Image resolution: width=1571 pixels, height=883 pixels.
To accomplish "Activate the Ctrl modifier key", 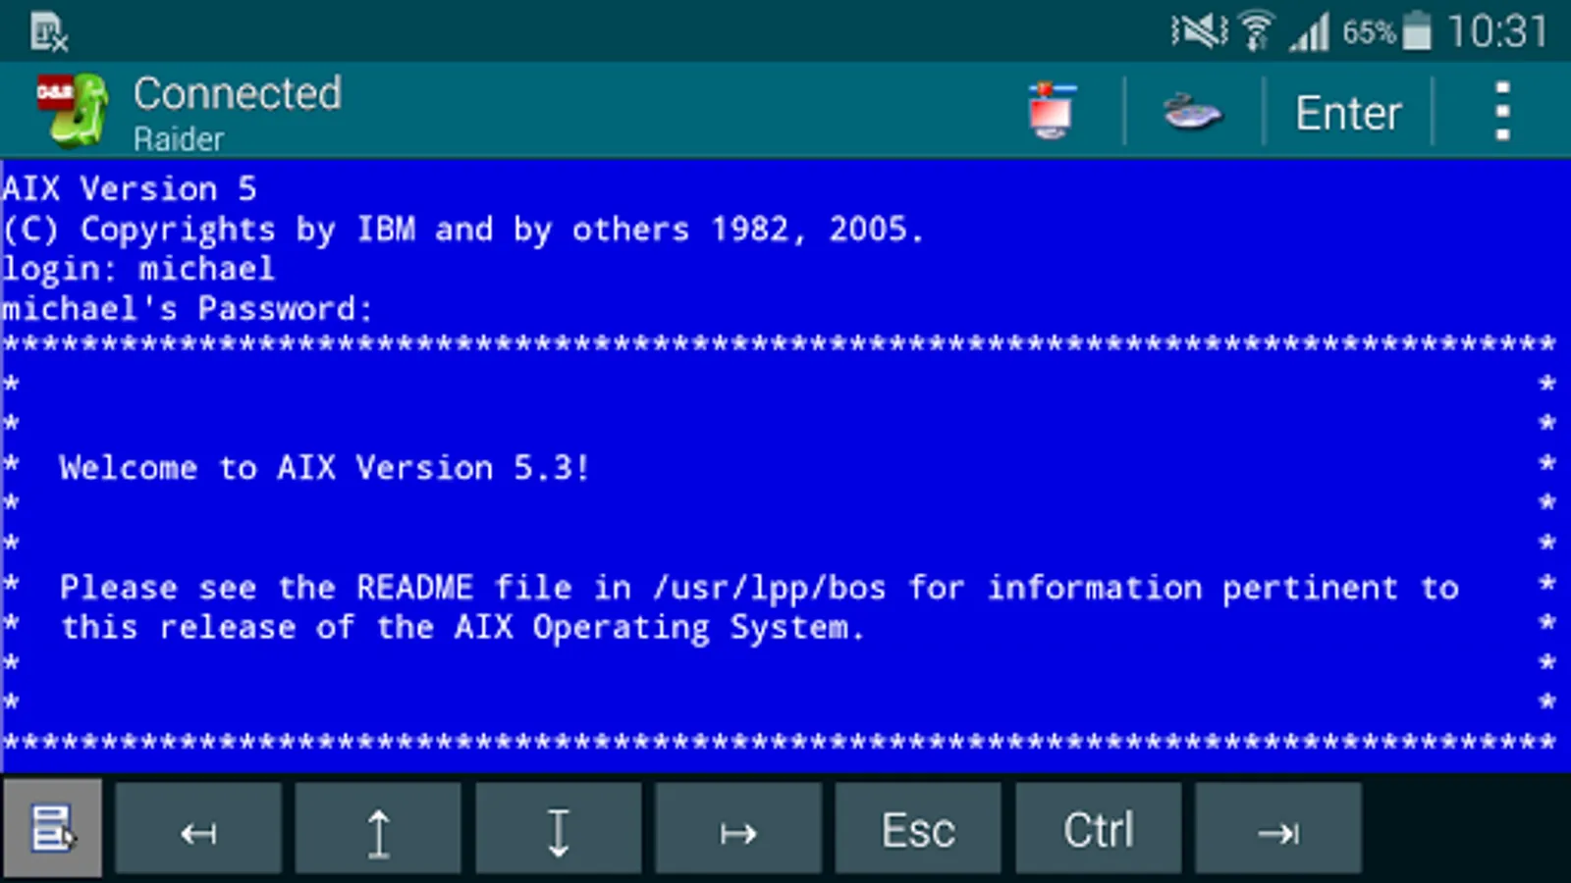I will [x=1099, y=829].
